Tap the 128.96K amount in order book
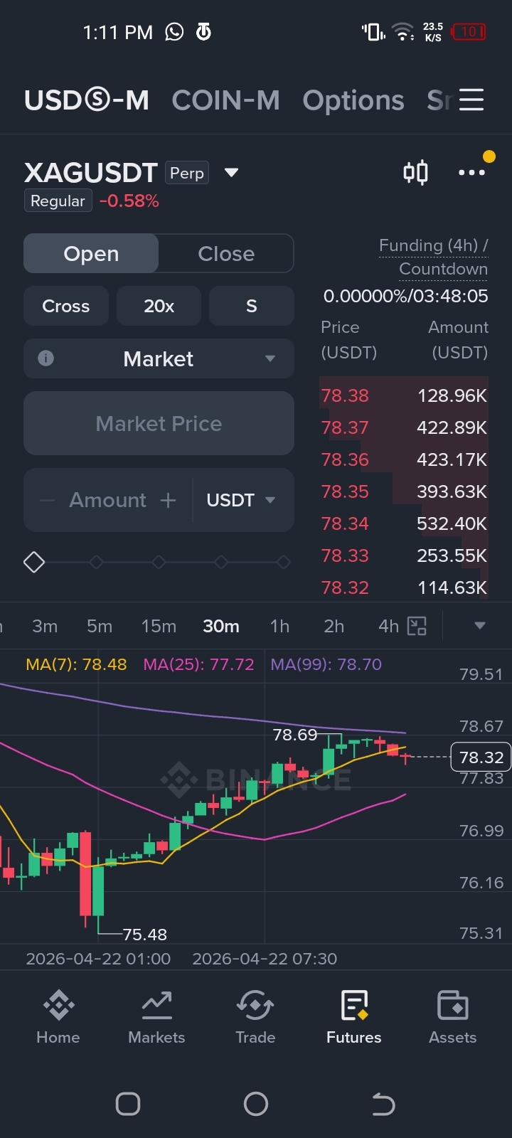This screenshot has height=1138, width=512. coord(452,395)
